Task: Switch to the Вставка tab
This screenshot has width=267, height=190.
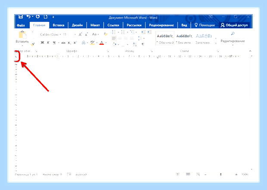Action: tap(59, 25)
